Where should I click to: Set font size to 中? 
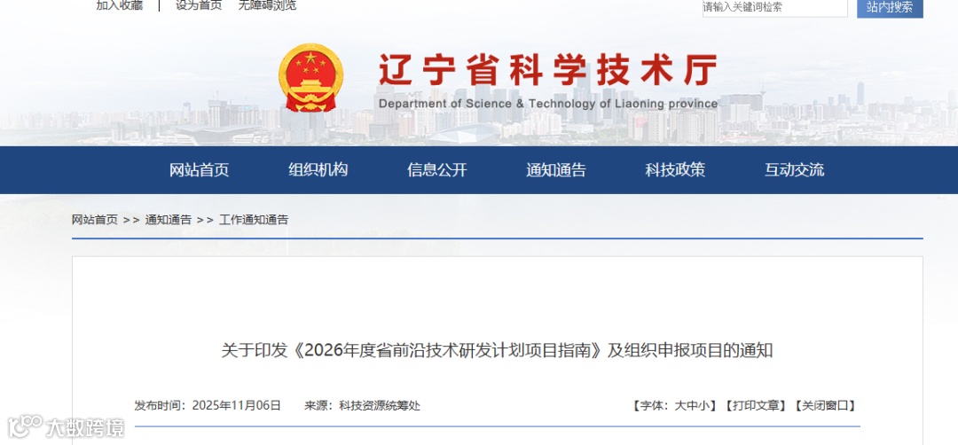pyautogui.click(x=691, y=406)
